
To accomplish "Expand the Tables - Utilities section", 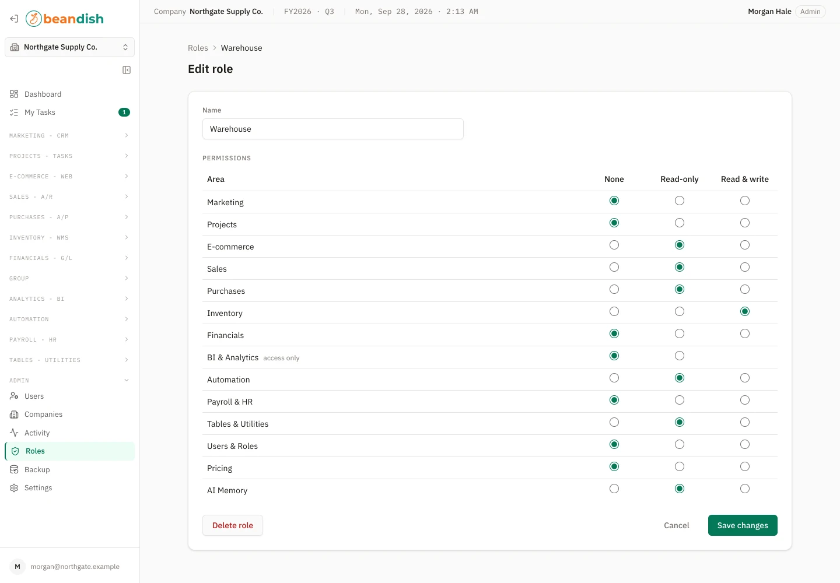I will tap(69, 360).
